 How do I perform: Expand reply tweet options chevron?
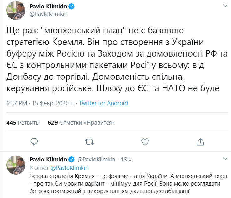pos(224,160)
